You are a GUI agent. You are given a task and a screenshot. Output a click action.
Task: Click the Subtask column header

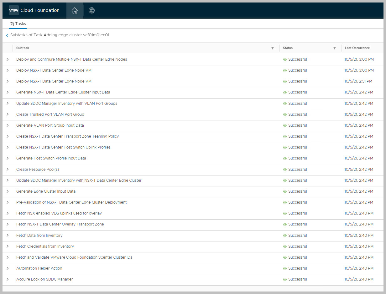pyautogui.click(x=23, y=48)
